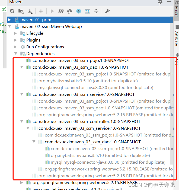Select mybatis:3.5.10 under controller's nested dao

(x=100, y=156)
